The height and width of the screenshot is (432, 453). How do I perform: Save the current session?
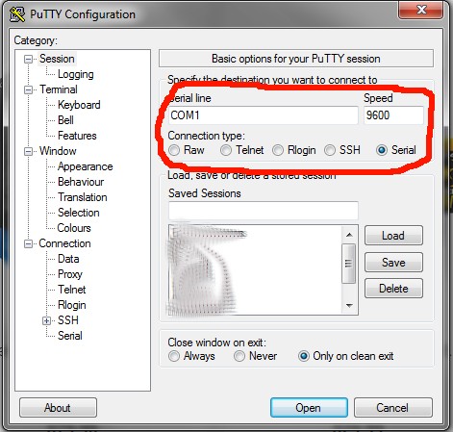point(393,263)
